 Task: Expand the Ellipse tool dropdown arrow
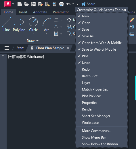pos(61,27)
